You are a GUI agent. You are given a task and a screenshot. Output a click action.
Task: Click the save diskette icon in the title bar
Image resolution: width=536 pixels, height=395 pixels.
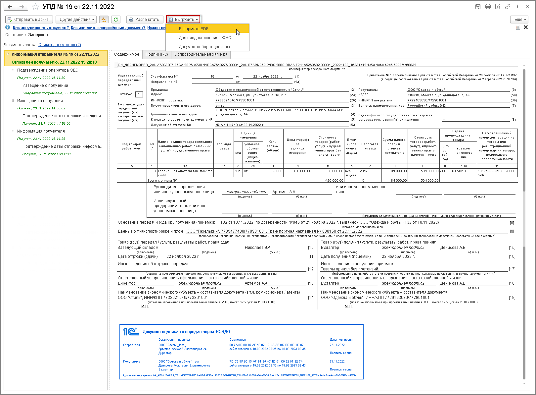pos(478,7)
